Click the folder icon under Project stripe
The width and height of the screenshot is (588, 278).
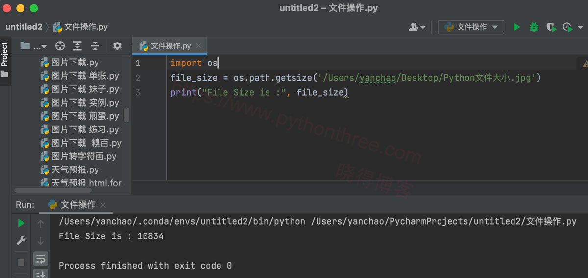5,74
